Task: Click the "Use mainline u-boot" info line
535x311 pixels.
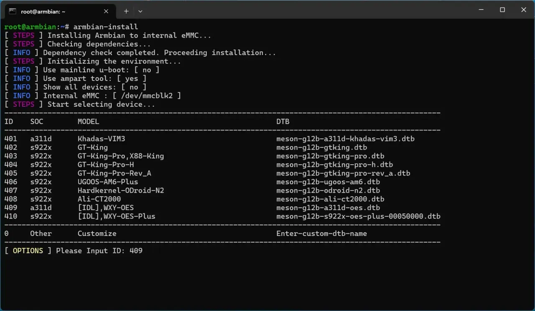Action: point(82,70)
